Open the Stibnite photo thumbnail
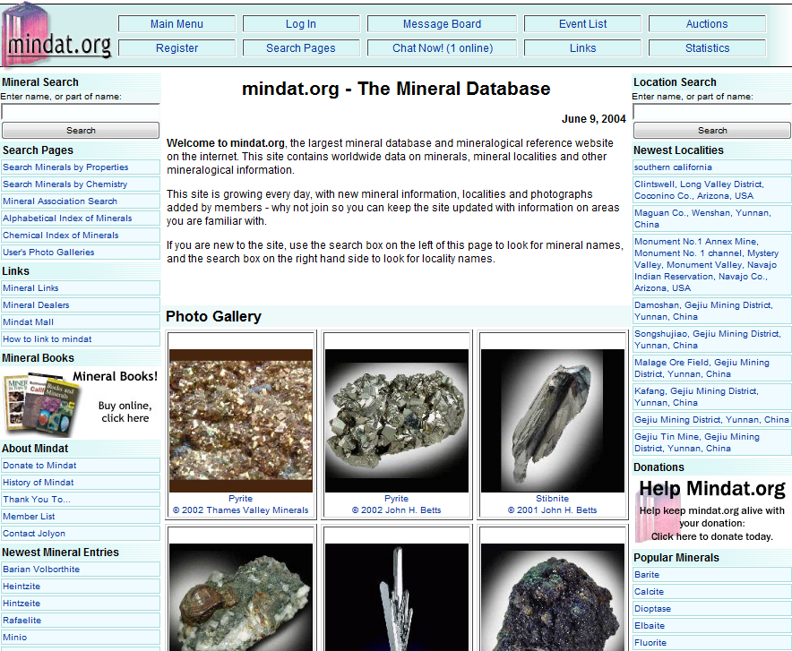The width and height of the screenshot is (792, 651). (552, 420)
